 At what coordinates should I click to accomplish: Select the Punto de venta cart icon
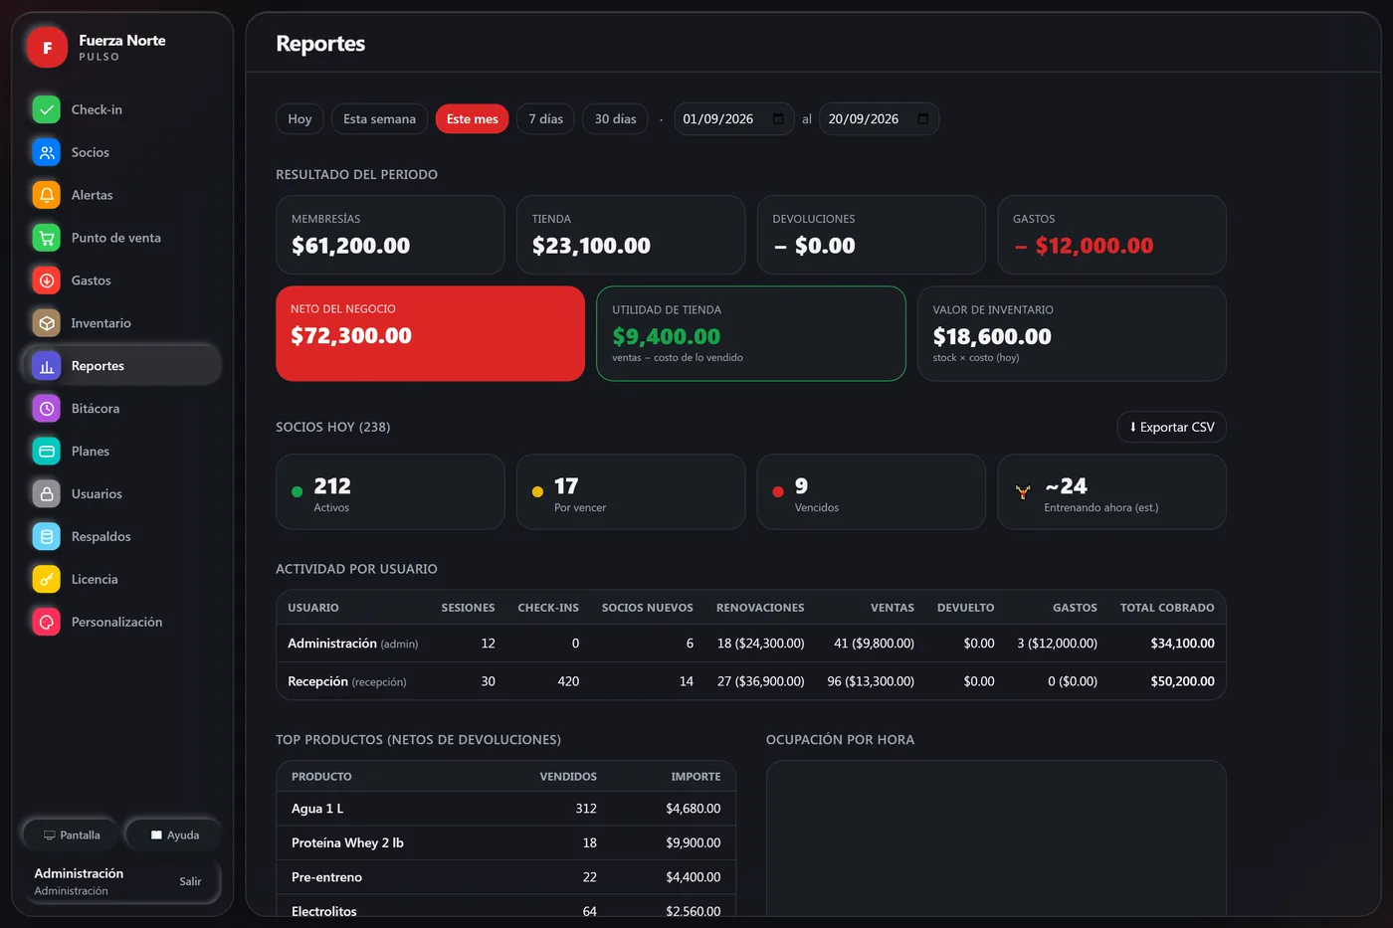click(47, 238)
